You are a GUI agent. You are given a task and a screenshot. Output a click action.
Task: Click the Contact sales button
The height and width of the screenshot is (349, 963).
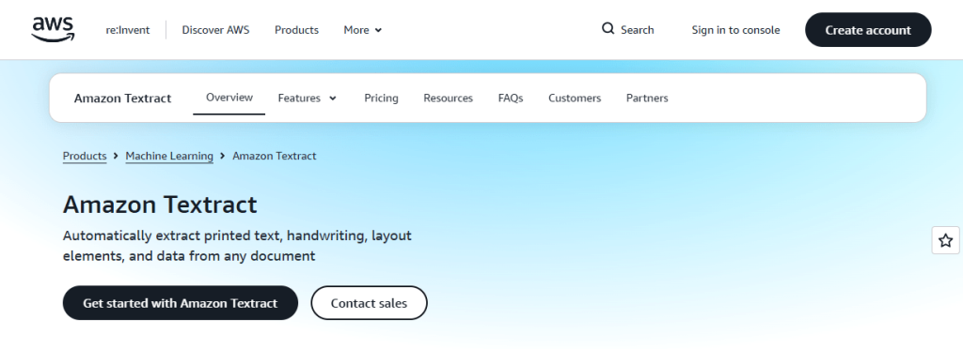click(369, 302)
